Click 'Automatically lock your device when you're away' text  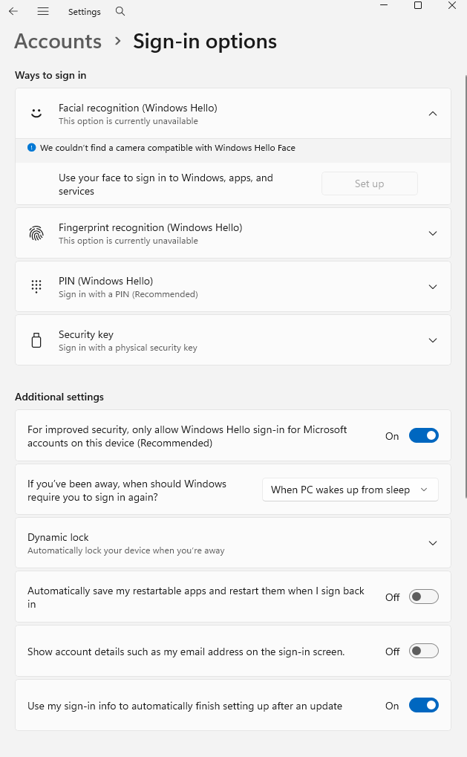126,550
